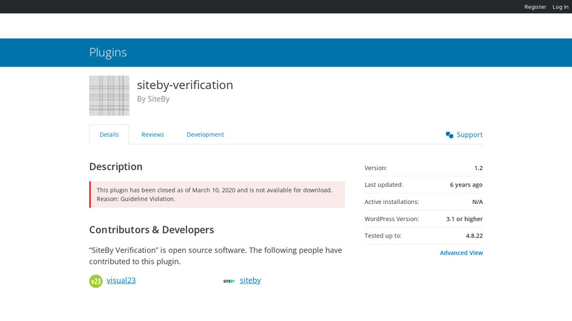Click the Description heading
This screenshot has width=572, height=321.
tap(116, 167)
